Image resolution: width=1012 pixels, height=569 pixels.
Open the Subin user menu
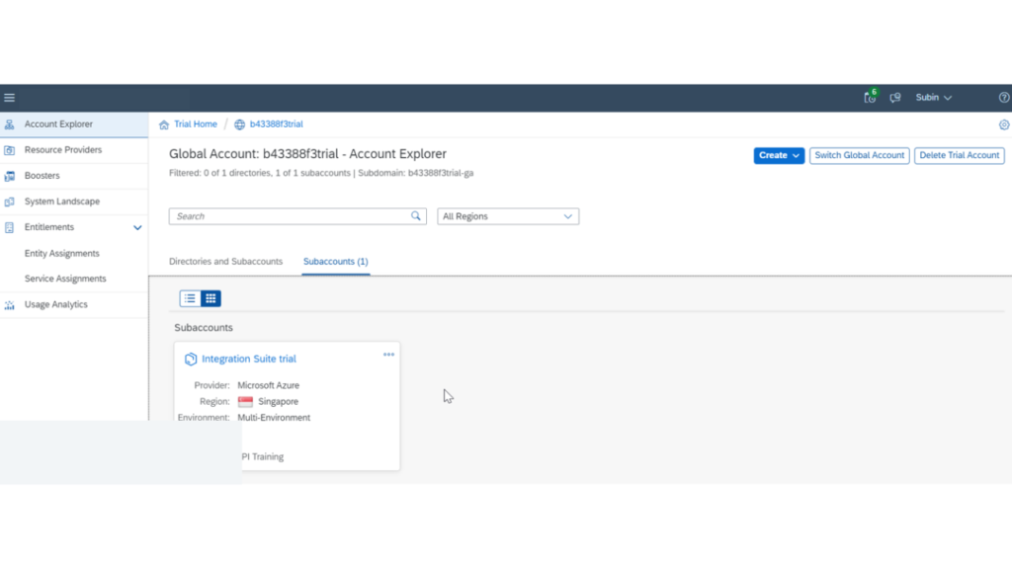coord(933,98)
